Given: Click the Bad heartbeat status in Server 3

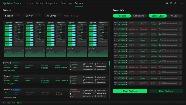Looking at the screenshot, I should pyautogui.click(x=72, y=97).
